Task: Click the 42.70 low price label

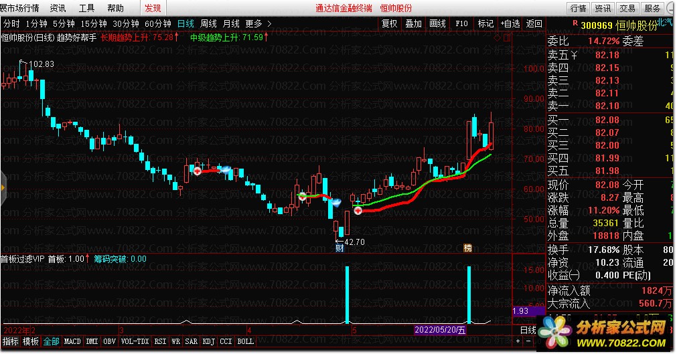Action: coord(354,242)
